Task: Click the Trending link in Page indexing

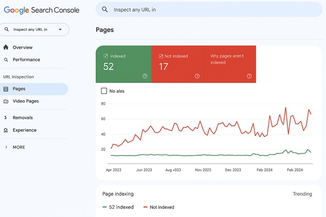Action: pos(302,194)
